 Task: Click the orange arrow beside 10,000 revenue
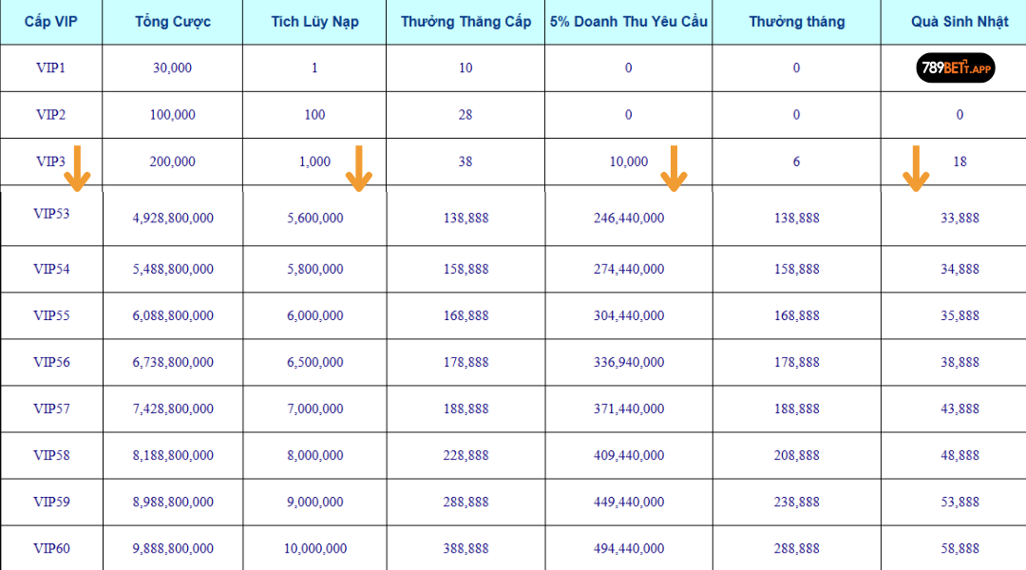[x=674, y=169]
